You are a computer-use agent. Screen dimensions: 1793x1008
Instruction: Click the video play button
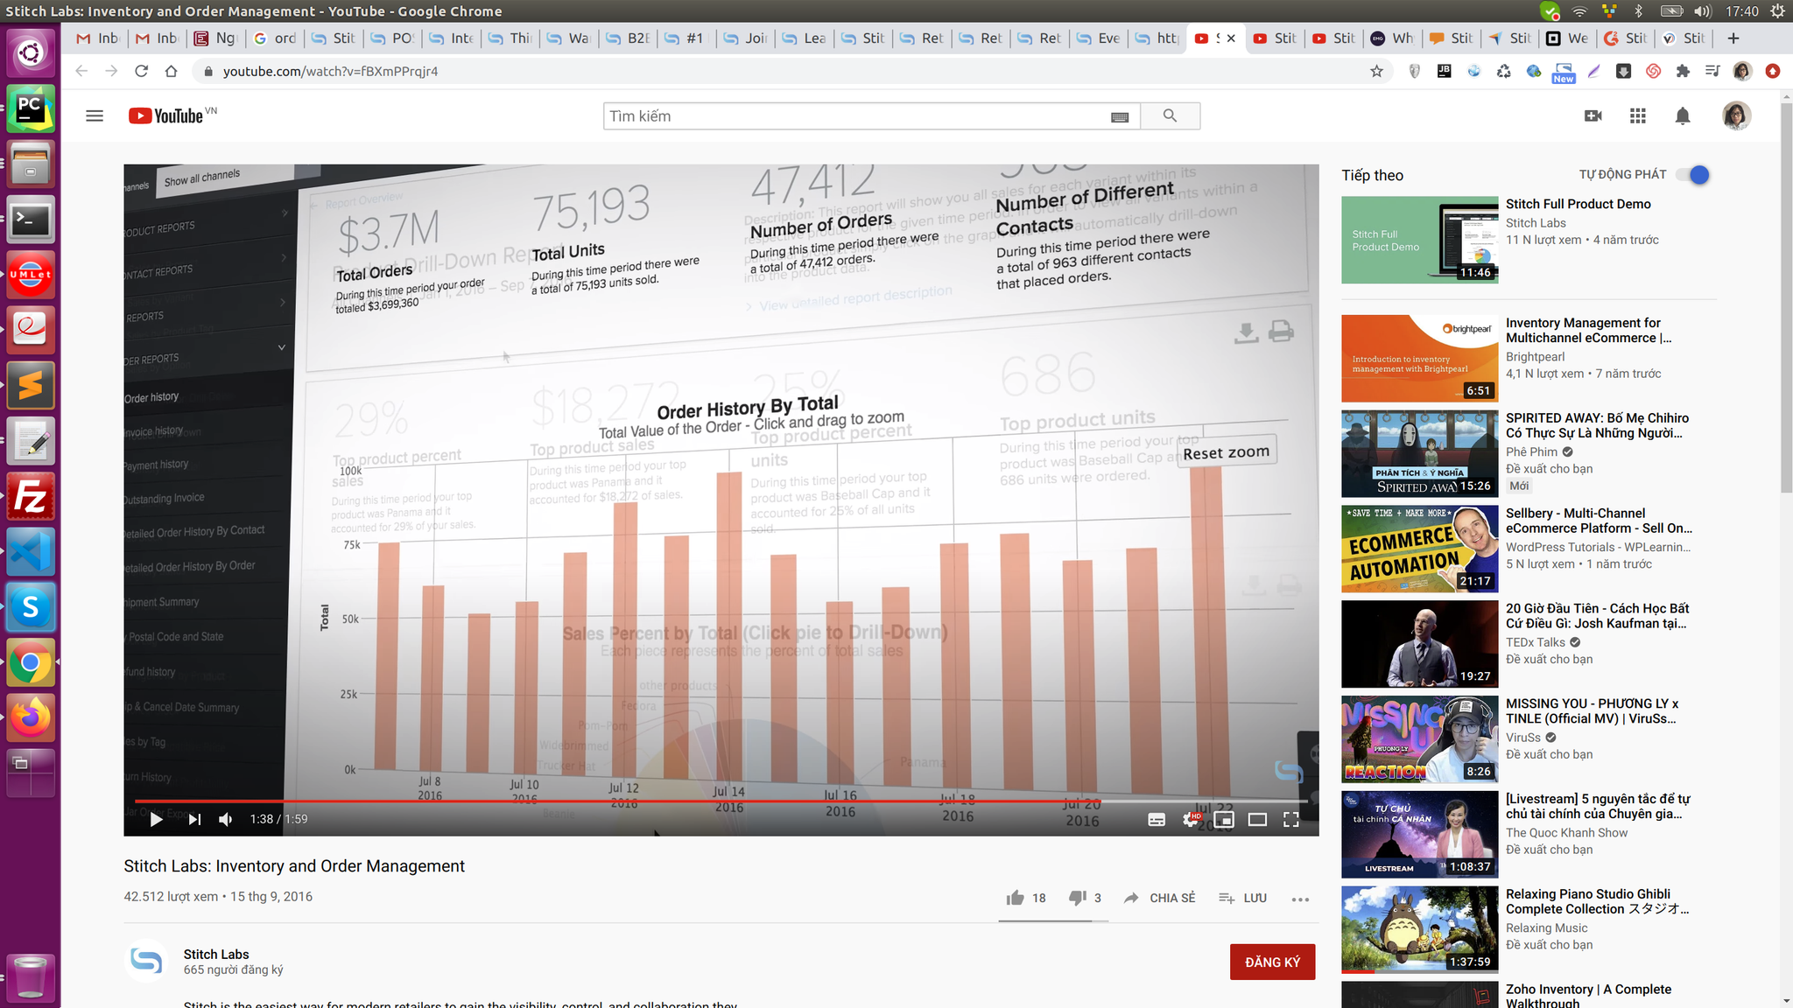tap(156, 819)
